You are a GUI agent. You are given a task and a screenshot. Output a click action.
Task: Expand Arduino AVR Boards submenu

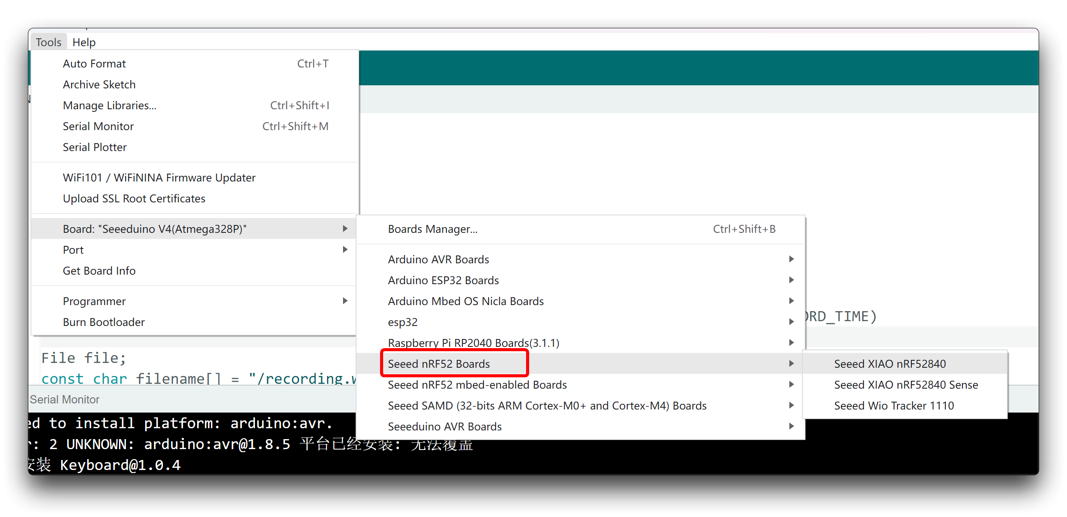tap(581, 259)
